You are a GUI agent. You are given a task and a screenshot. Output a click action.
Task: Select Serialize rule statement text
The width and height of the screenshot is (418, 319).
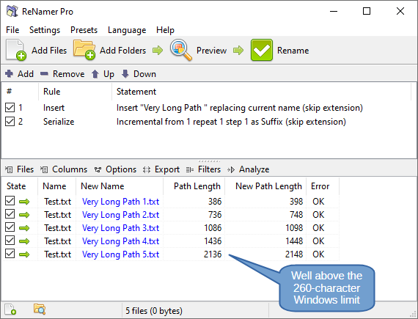[x=231, y=122]
